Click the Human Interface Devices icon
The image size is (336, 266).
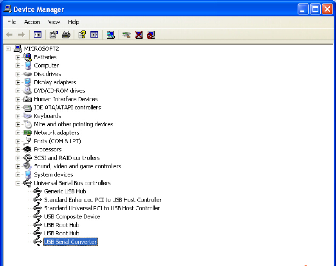point(28,99)
